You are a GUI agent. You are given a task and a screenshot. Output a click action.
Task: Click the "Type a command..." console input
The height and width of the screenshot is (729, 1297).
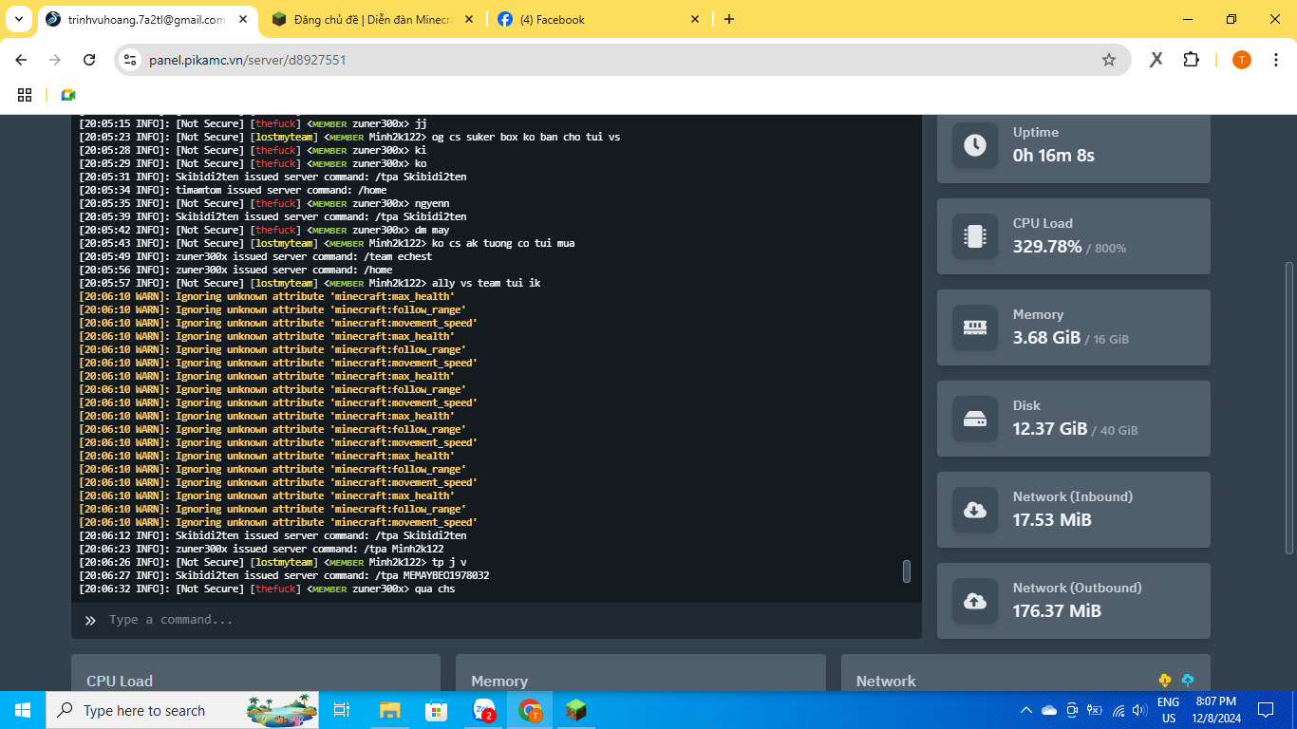(x=494, y=620)
